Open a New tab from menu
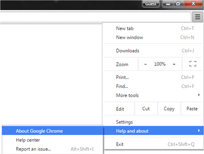The height and width of the screenshot is (154, 204). [125, 28]
